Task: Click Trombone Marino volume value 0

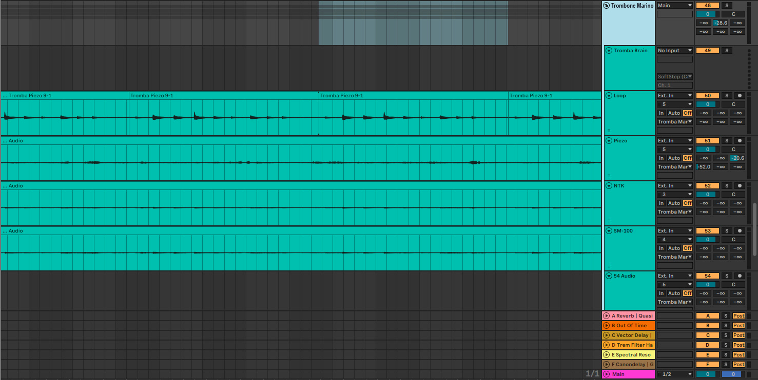Action: [707, 14]
